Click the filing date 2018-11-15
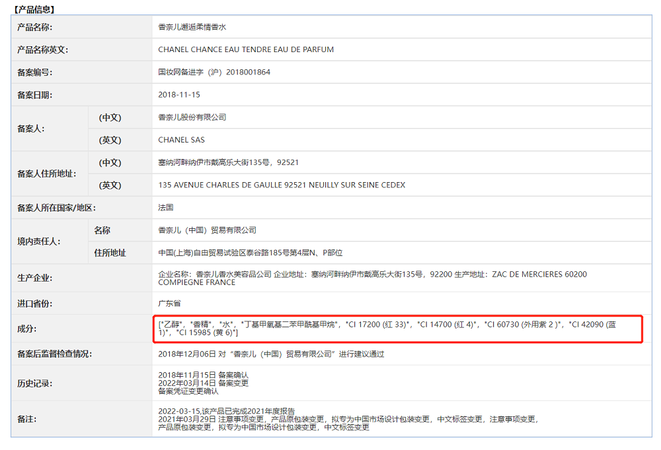Viewport: 661px width, 450px height. (x=179, y=94)
